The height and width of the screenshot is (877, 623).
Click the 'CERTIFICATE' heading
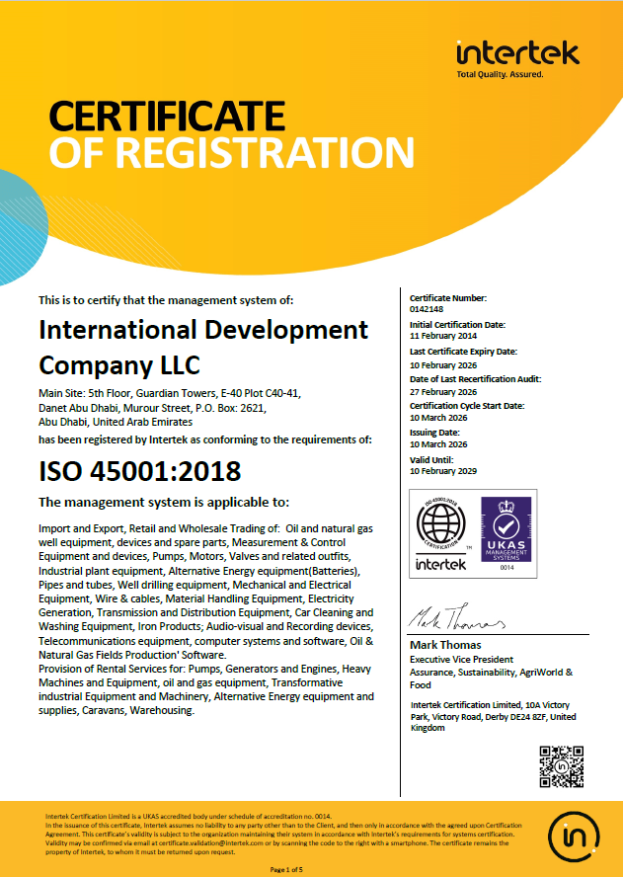[167, 116]
